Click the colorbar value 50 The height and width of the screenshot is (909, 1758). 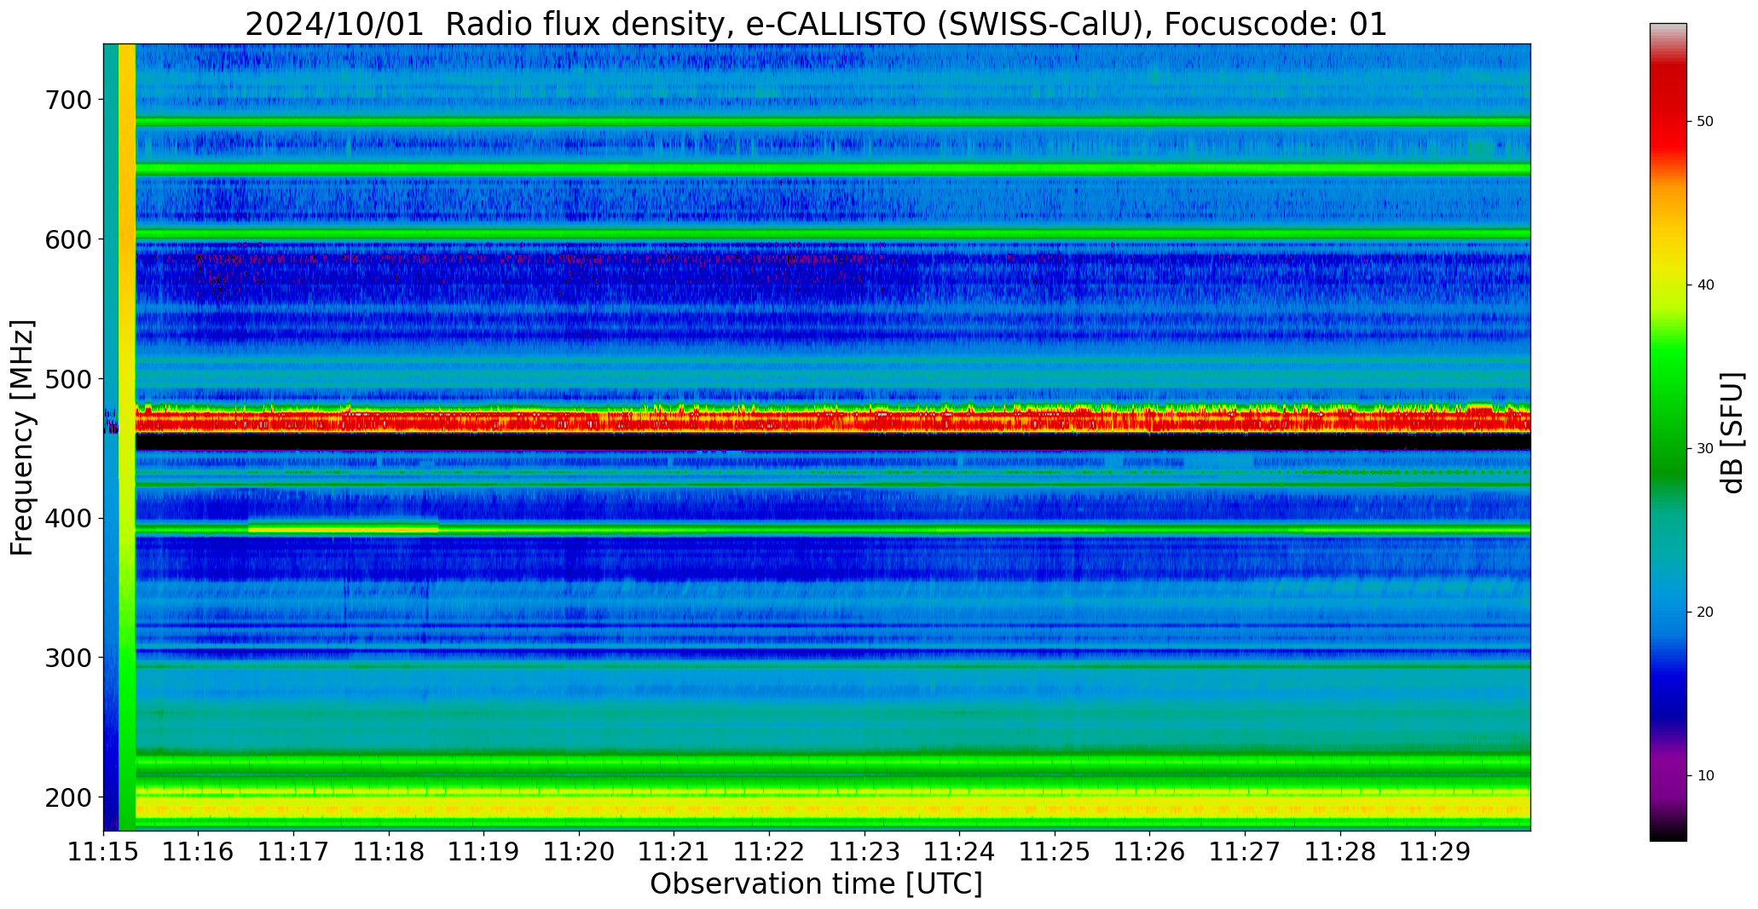pyautogui.click(x=1705, y=122)
